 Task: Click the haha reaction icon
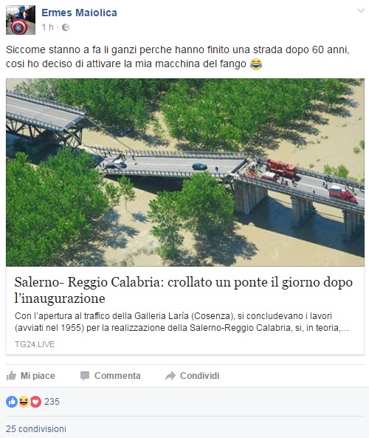pyautogui.click(x=24, y=402)
